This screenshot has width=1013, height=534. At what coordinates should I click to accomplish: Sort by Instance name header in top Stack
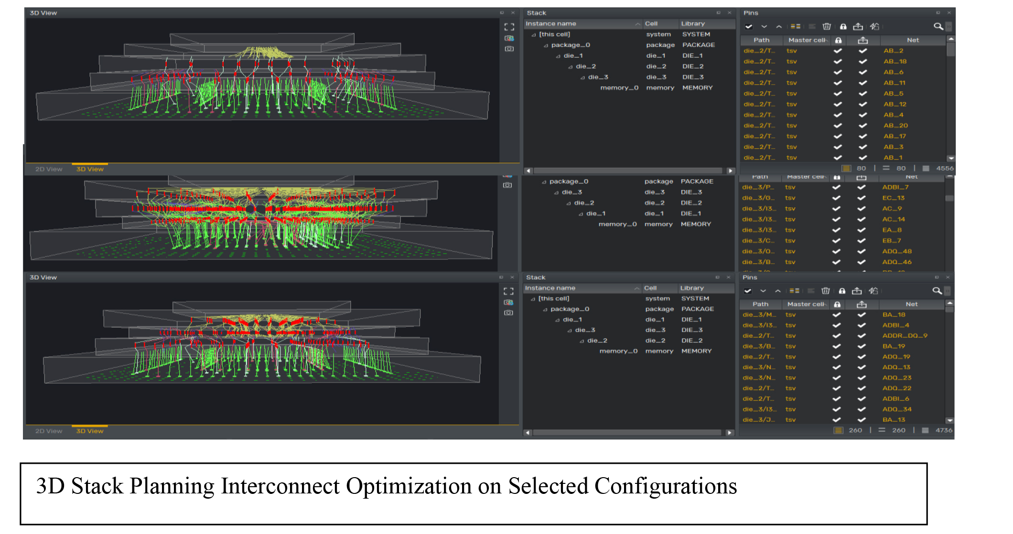tap(551, 24)
